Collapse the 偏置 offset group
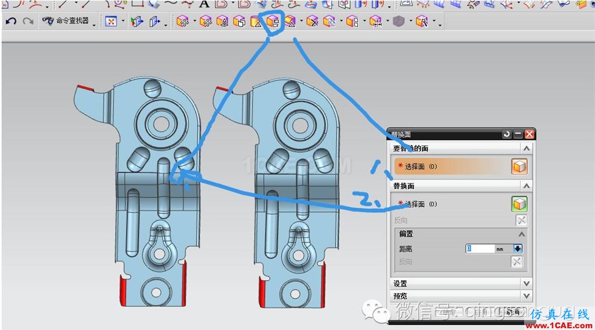Image resolution: width=595 pixels, height=330 pixels. (x=522, y=234)
